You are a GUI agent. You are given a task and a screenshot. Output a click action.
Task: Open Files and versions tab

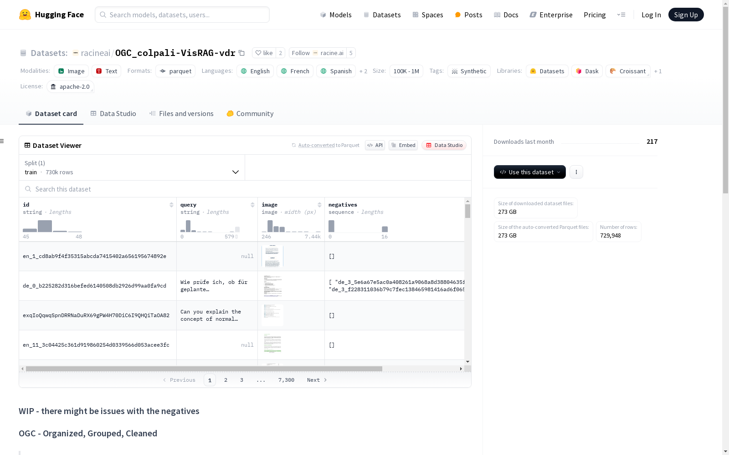click(181, 114)
